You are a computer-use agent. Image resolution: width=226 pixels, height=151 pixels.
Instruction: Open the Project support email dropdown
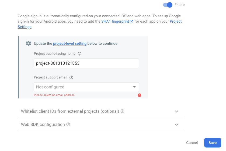pyautogui.click(x=84, y=87)
